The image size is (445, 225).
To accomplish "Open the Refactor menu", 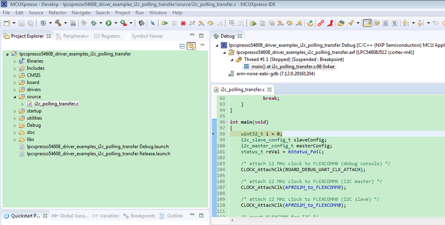I will pyautogui.click(x=57, y=13).
